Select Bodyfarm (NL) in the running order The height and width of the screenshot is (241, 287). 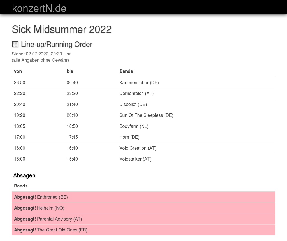tap(134, 126)
